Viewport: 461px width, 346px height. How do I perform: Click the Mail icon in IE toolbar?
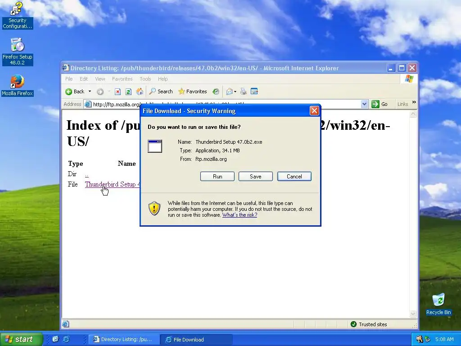tap(230, 91)
